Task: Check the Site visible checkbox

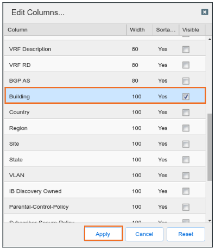Action: click(x=186, y=144)
